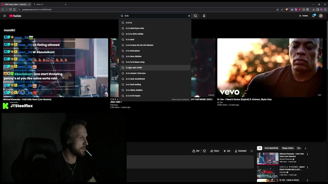
Task: Open site settings icon in address bar
Action: click(x=19, y=9)
